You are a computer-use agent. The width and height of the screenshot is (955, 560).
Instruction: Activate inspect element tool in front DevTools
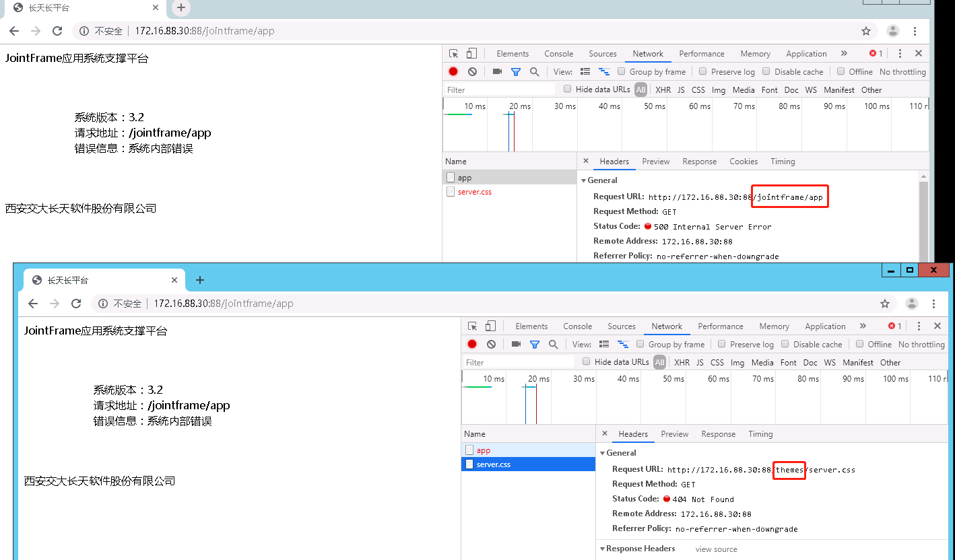(x=473, y=326)
